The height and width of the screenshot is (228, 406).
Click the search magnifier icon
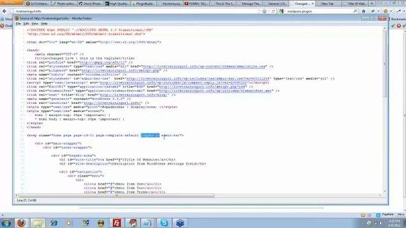pos(355,11)
